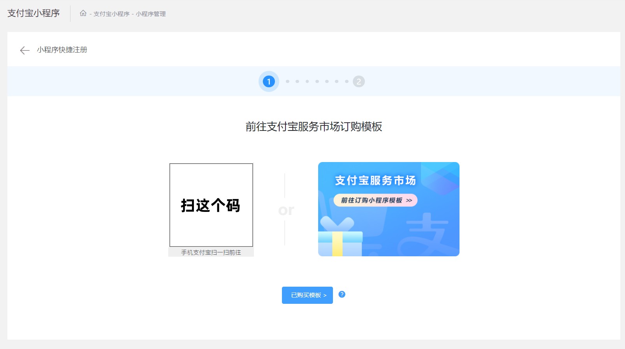The image size is (625, 349).
Task: Select step 1 circle in the progress indicator
Action: (269, 81)
